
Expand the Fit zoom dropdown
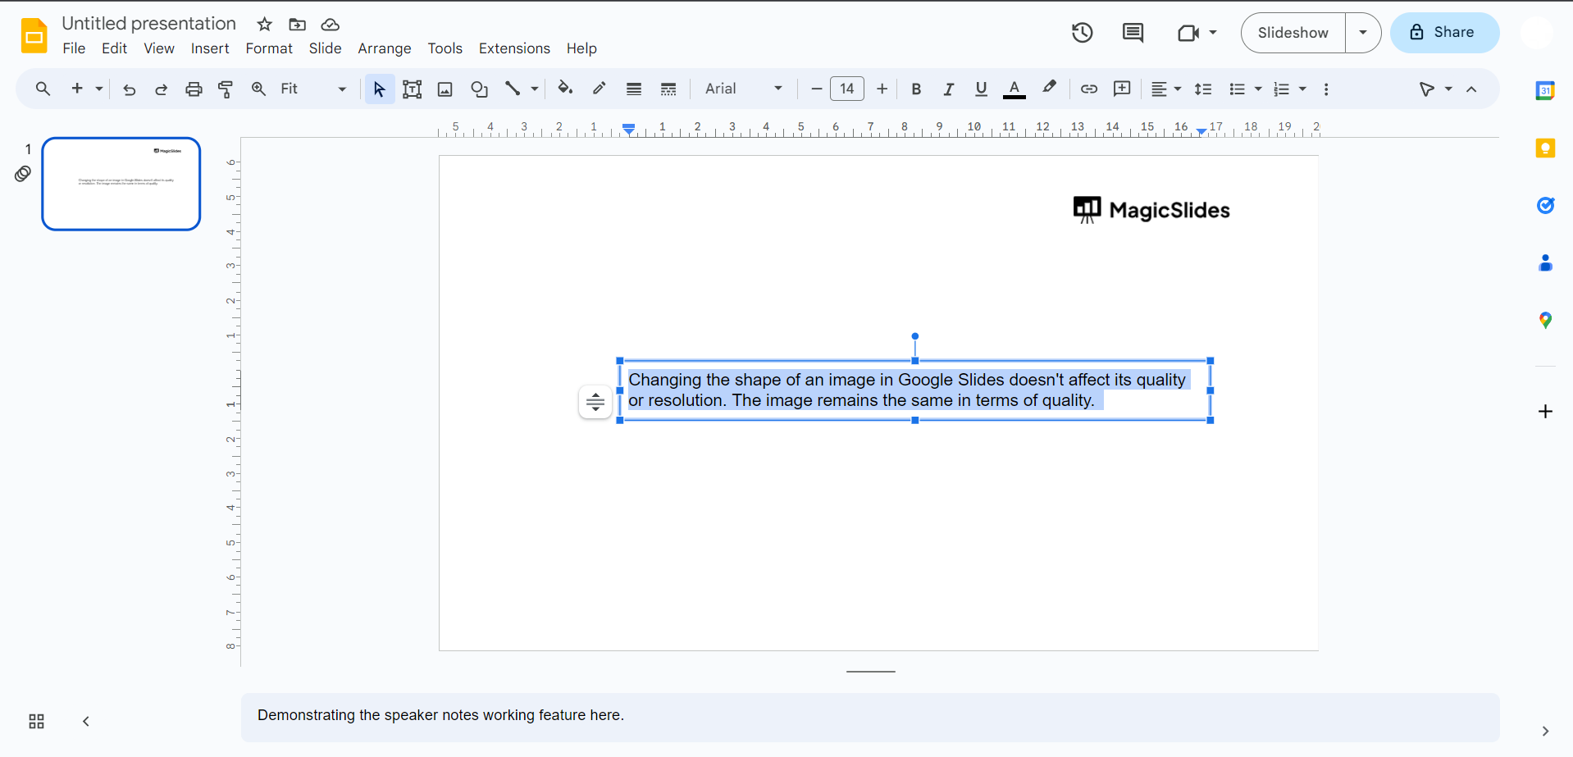[313, 89]
